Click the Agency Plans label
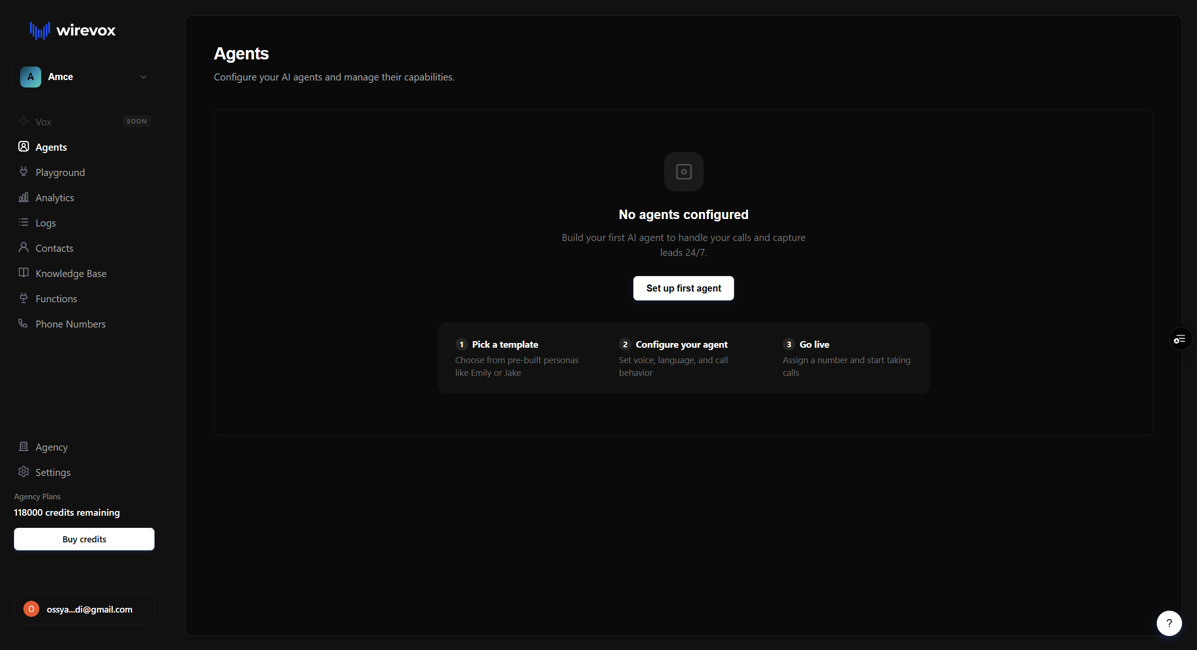The width and height of the screenshot is (1197, 650). pyautogui.click(x=37, y=497)
